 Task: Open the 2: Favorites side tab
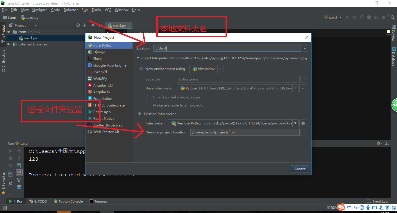tap(3, 183)
